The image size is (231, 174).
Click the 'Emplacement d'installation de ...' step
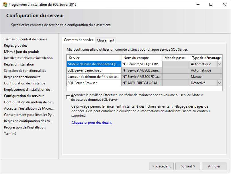coord(29,90)
